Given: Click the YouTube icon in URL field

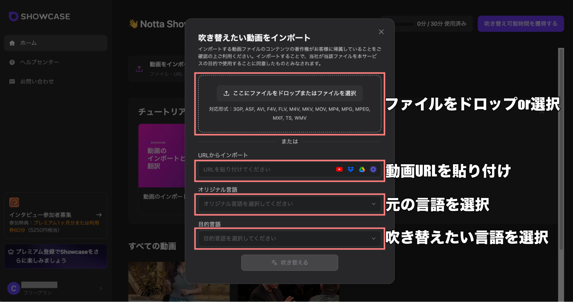Looking at the screenshot, I should pyautogui.click(x=339, y=169).
